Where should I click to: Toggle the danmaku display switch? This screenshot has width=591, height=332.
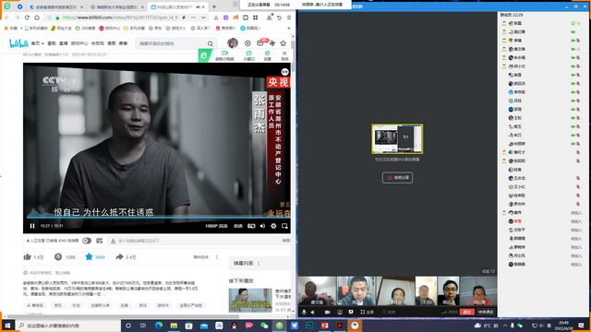click(87, 241)
